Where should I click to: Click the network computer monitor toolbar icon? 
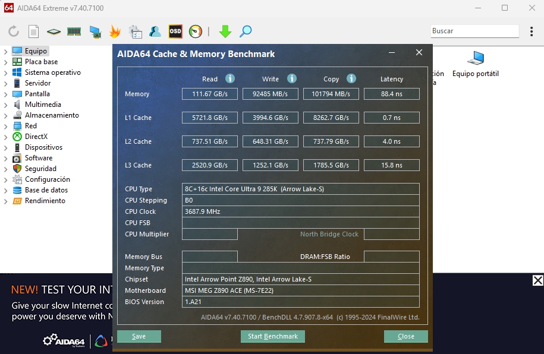click(95, 31)
